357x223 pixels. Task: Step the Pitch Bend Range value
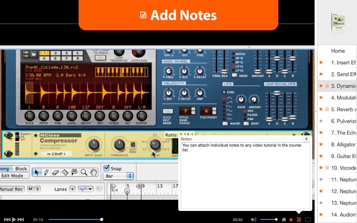(193, 111)
